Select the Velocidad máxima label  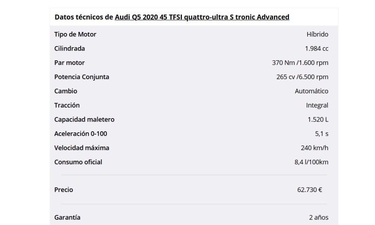click(x=81, y=148)
